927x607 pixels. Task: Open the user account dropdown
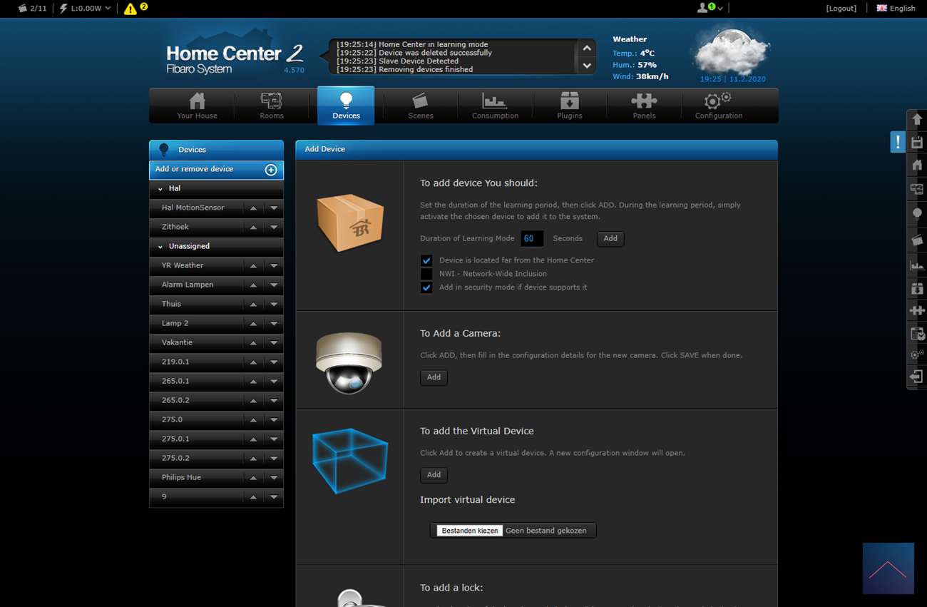click(x=710, y=8)
